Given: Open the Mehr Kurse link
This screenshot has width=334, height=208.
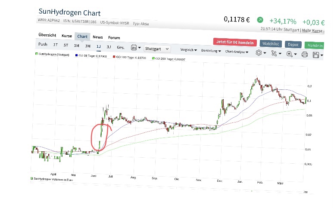Looking at the screenshot, I should point(313,31).
